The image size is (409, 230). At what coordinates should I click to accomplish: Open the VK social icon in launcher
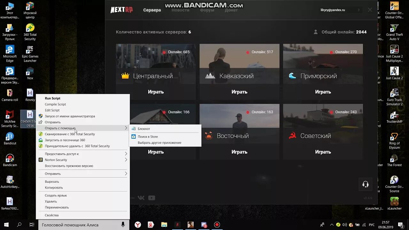pyautogui.click(x=141, y=198)
